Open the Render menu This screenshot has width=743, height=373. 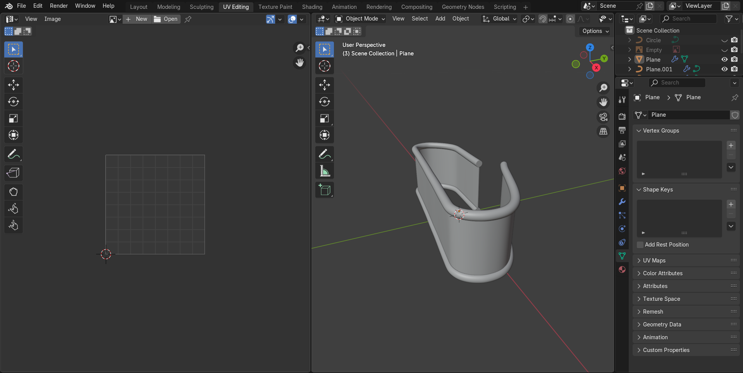pyautogui.click(x=58, y=6)
